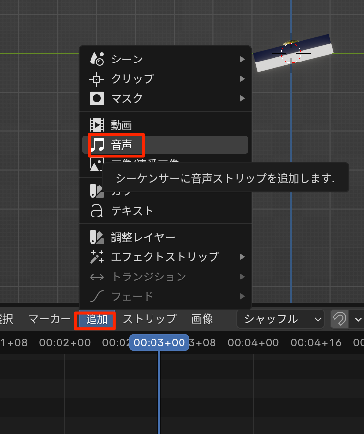Screen dimensions: 364x434
Task: Open the マーカー menu
Action: click(x=50, y=319)
